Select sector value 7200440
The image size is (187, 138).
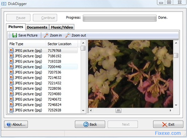point(55,67)
